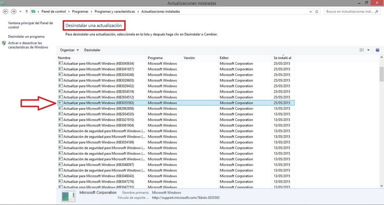Image resolution: width=384 pixels, height=205 pixels.
Task: Select update KB3045634 row
Action: point(176,64)
